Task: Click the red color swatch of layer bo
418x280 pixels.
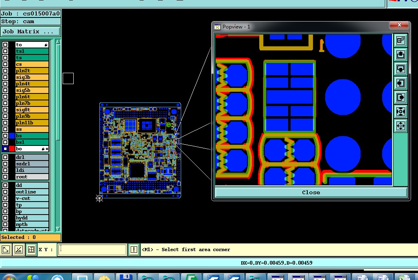Action: pos(12,149)
